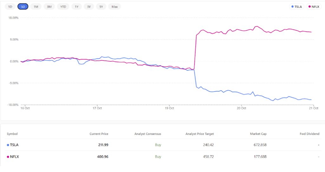Click the 16 Oct axis label

[x=25, y=108]
